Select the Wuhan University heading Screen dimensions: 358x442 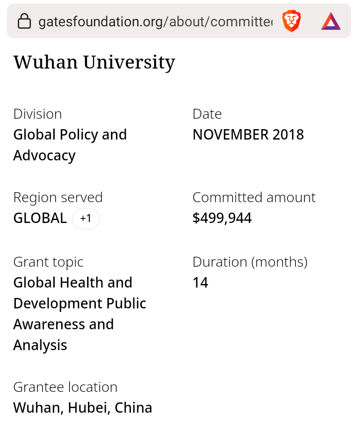click(94, 62)
